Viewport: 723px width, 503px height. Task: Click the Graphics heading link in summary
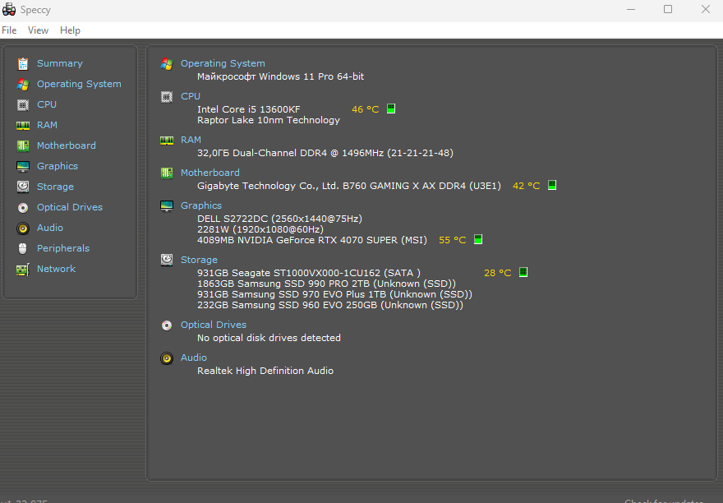coord(201,205)
